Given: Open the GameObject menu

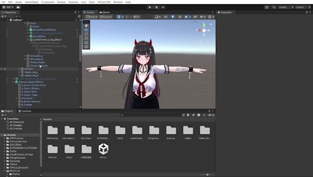Looking at the screenshot, I should pyautogui.click(x=32, y=2).
